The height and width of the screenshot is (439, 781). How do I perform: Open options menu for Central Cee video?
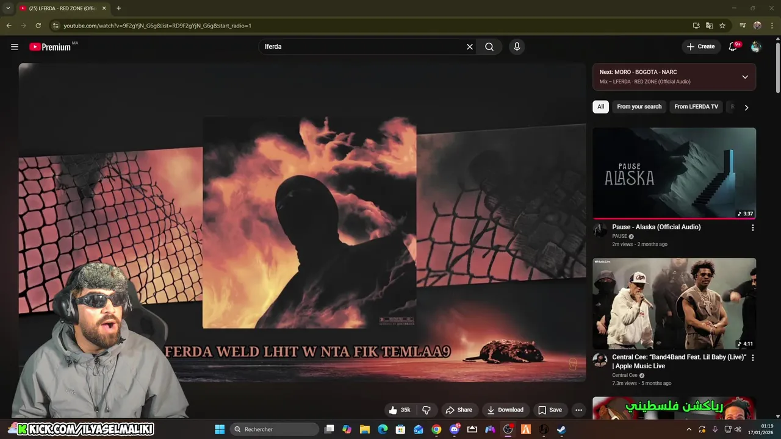click(x=752, y=358)
